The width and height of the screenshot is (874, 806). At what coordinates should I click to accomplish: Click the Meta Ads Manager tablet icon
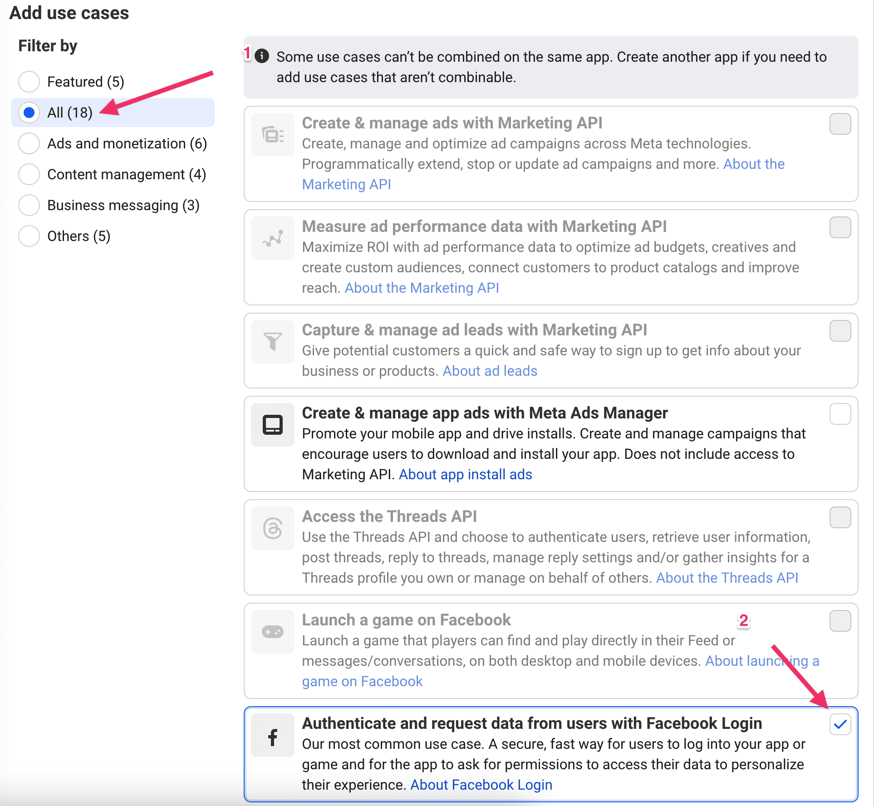[x=273, y=425]
